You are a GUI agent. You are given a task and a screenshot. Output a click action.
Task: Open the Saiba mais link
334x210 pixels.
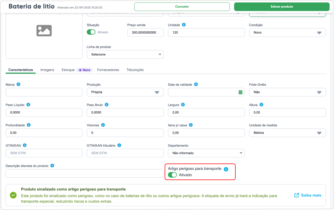(x=308, y=195)
